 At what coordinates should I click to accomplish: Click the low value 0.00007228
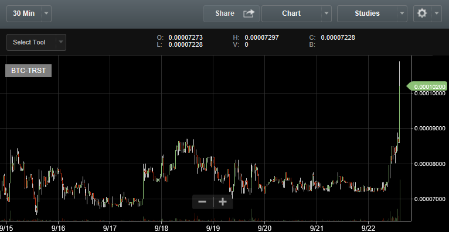[x=186, y=45]
